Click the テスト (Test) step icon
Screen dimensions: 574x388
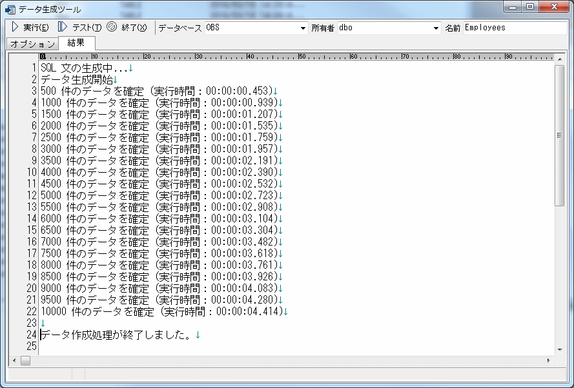coord(63,27)
